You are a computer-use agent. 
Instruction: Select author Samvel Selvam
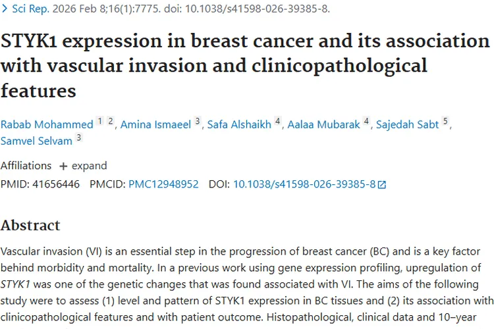tap(36, 141)
